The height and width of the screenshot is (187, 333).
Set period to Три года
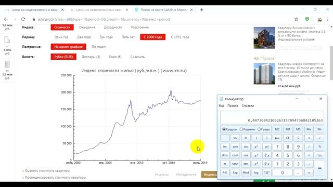coord(106,37)
